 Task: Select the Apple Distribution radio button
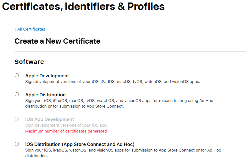tap(17, 94)
